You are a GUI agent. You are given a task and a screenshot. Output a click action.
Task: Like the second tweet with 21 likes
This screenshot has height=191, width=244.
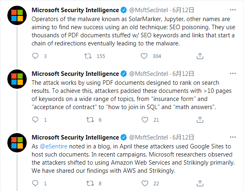[145, 120]
